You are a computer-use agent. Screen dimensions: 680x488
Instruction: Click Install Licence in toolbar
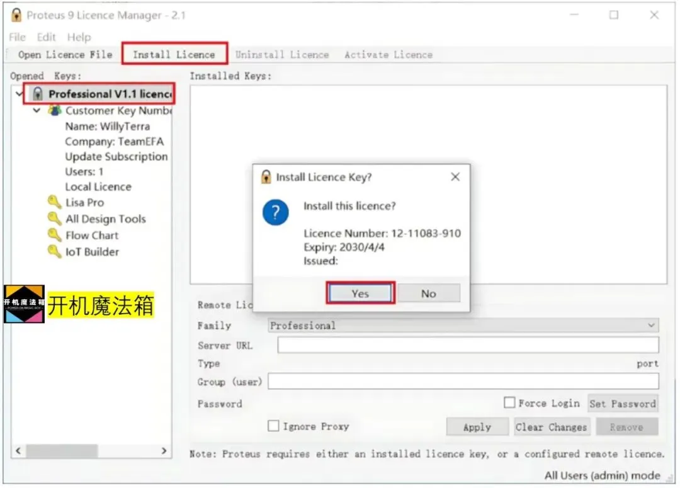coord(174,55)
